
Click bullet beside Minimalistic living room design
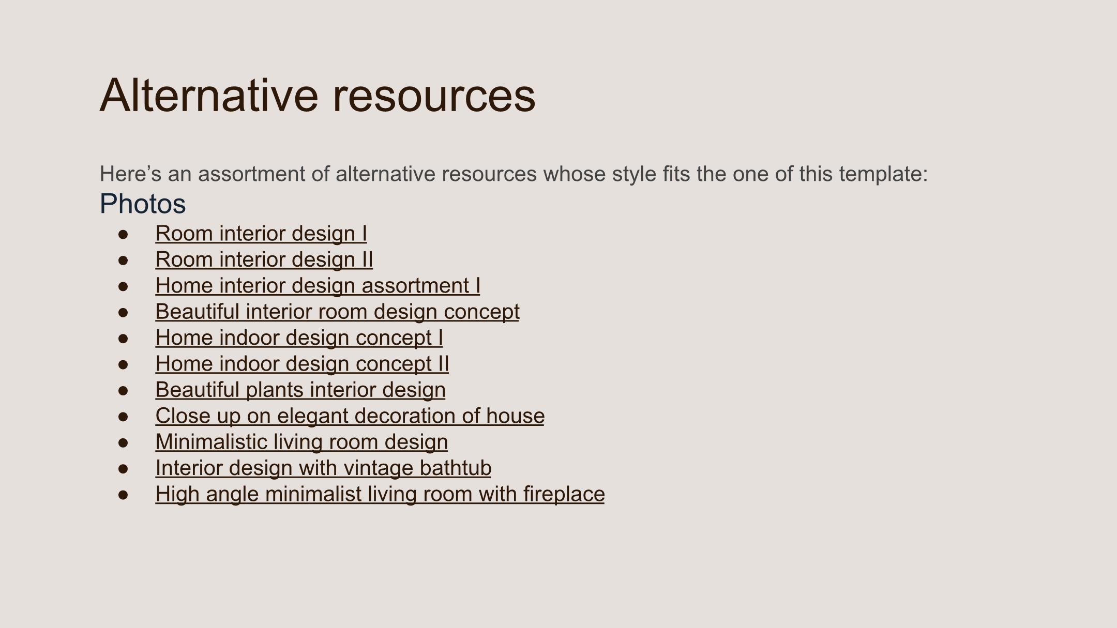pyautogui.click(x=123, y=442)
